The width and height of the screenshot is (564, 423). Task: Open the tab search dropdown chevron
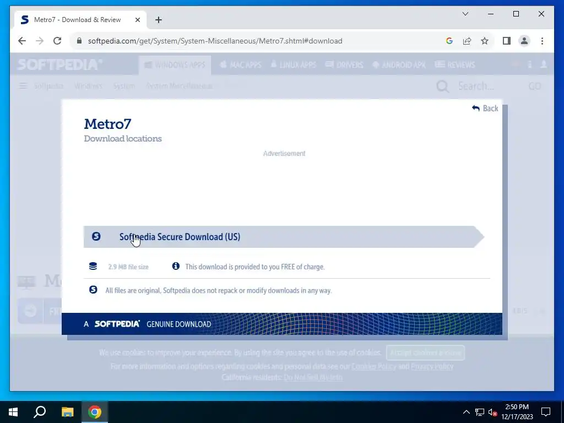pos(465,14)
